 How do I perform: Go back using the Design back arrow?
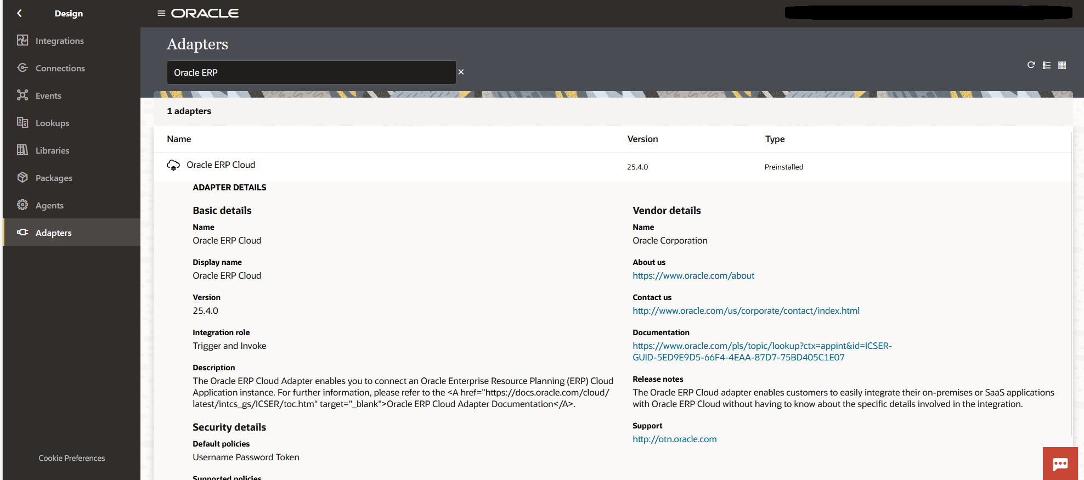coord(20,13)
